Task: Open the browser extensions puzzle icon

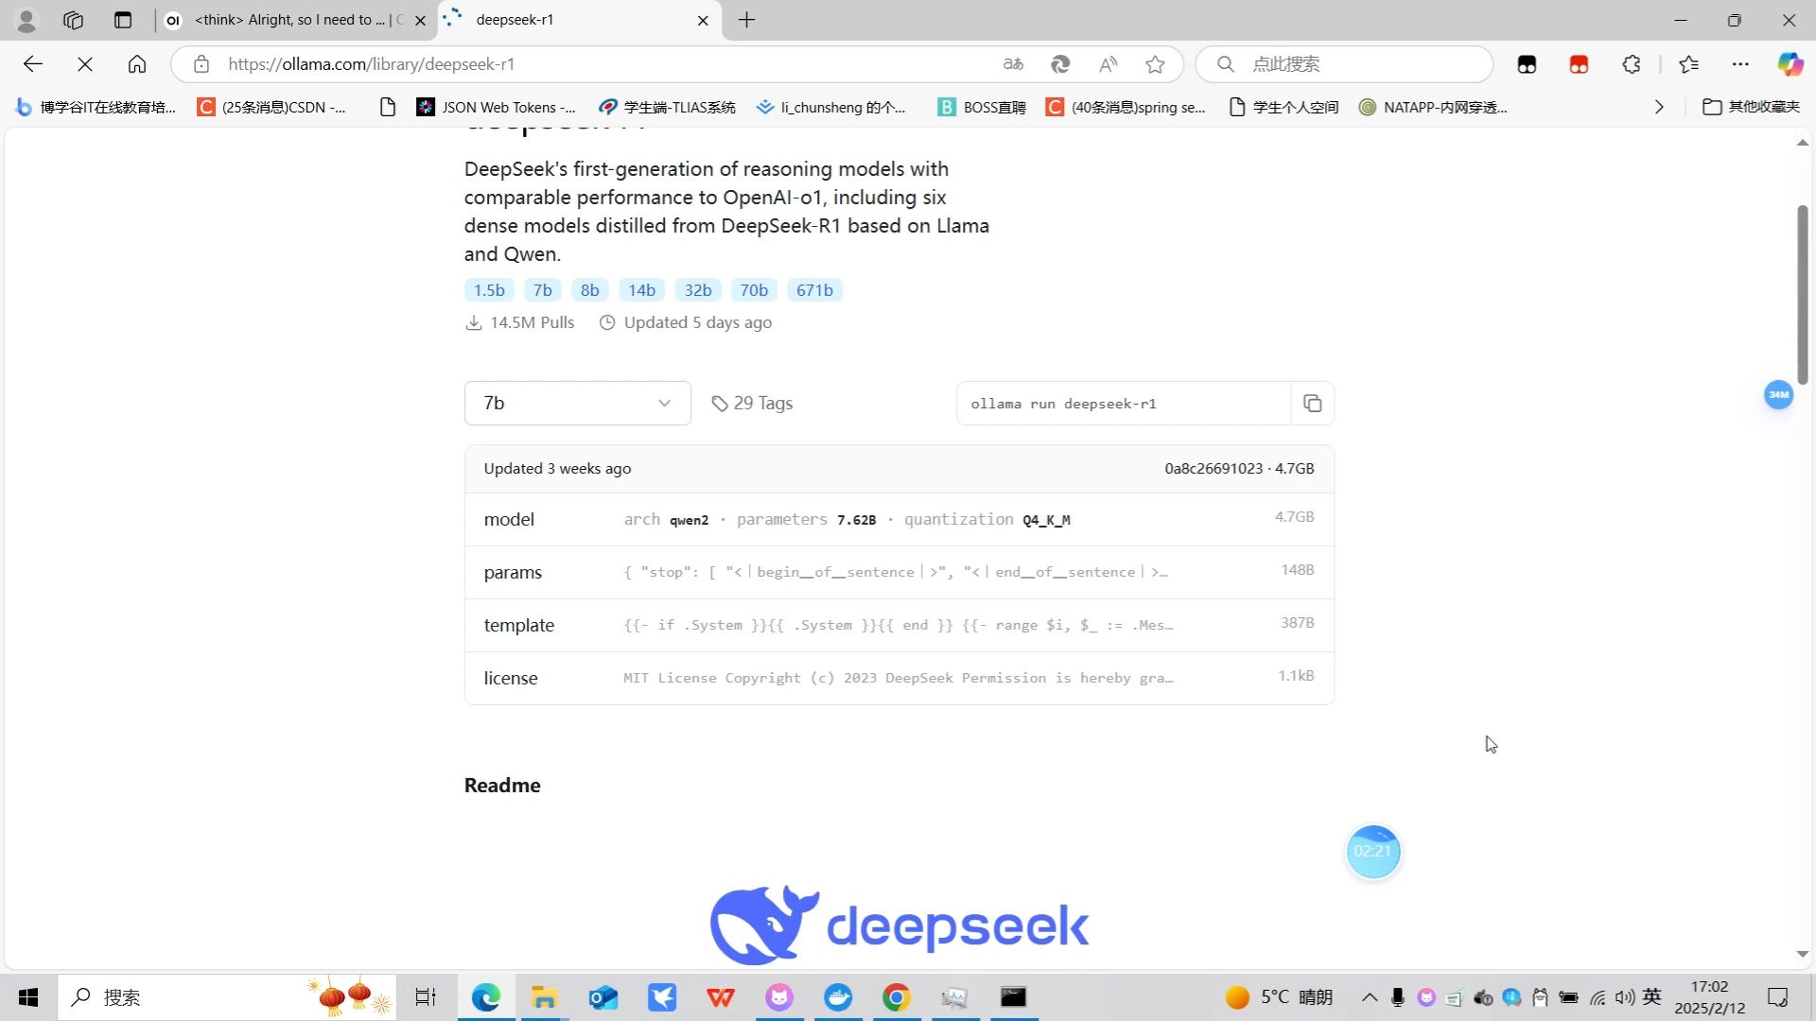Action: (x=1631, y=63)
